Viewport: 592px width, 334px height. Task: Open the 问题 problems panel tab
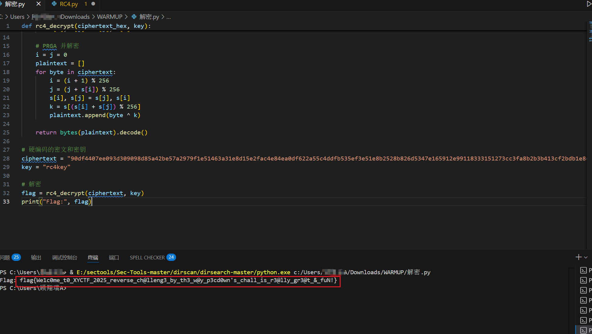(5, 258)
